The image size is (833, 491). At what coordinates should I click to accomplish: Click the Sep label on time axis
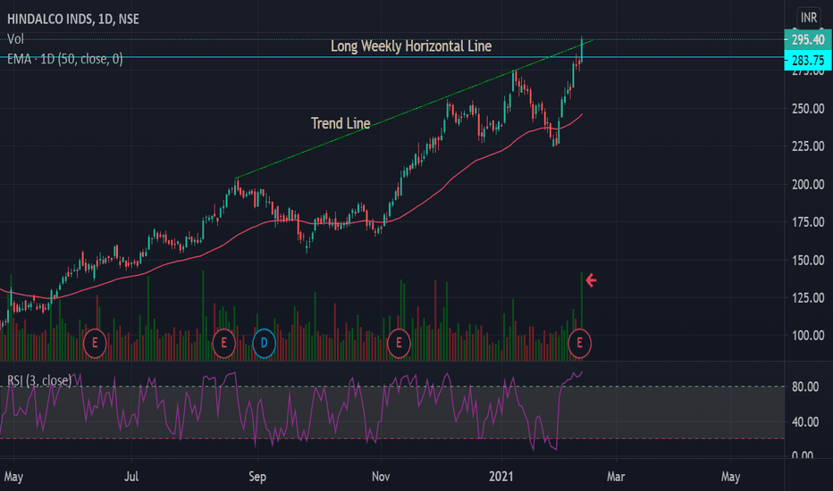(x=257, y=477)
